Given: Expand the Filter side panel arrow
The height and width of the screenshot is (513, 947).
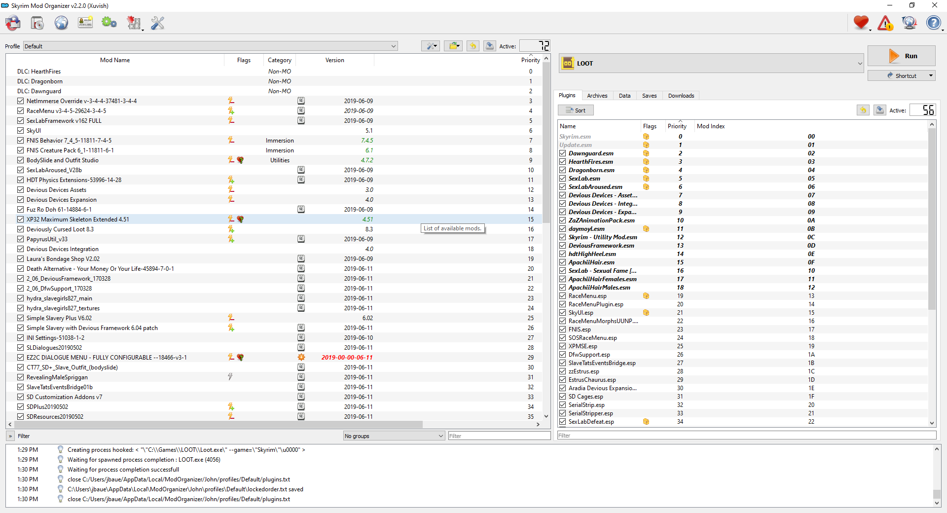Looking at the screenshot, I should click(x=10, y=436).
